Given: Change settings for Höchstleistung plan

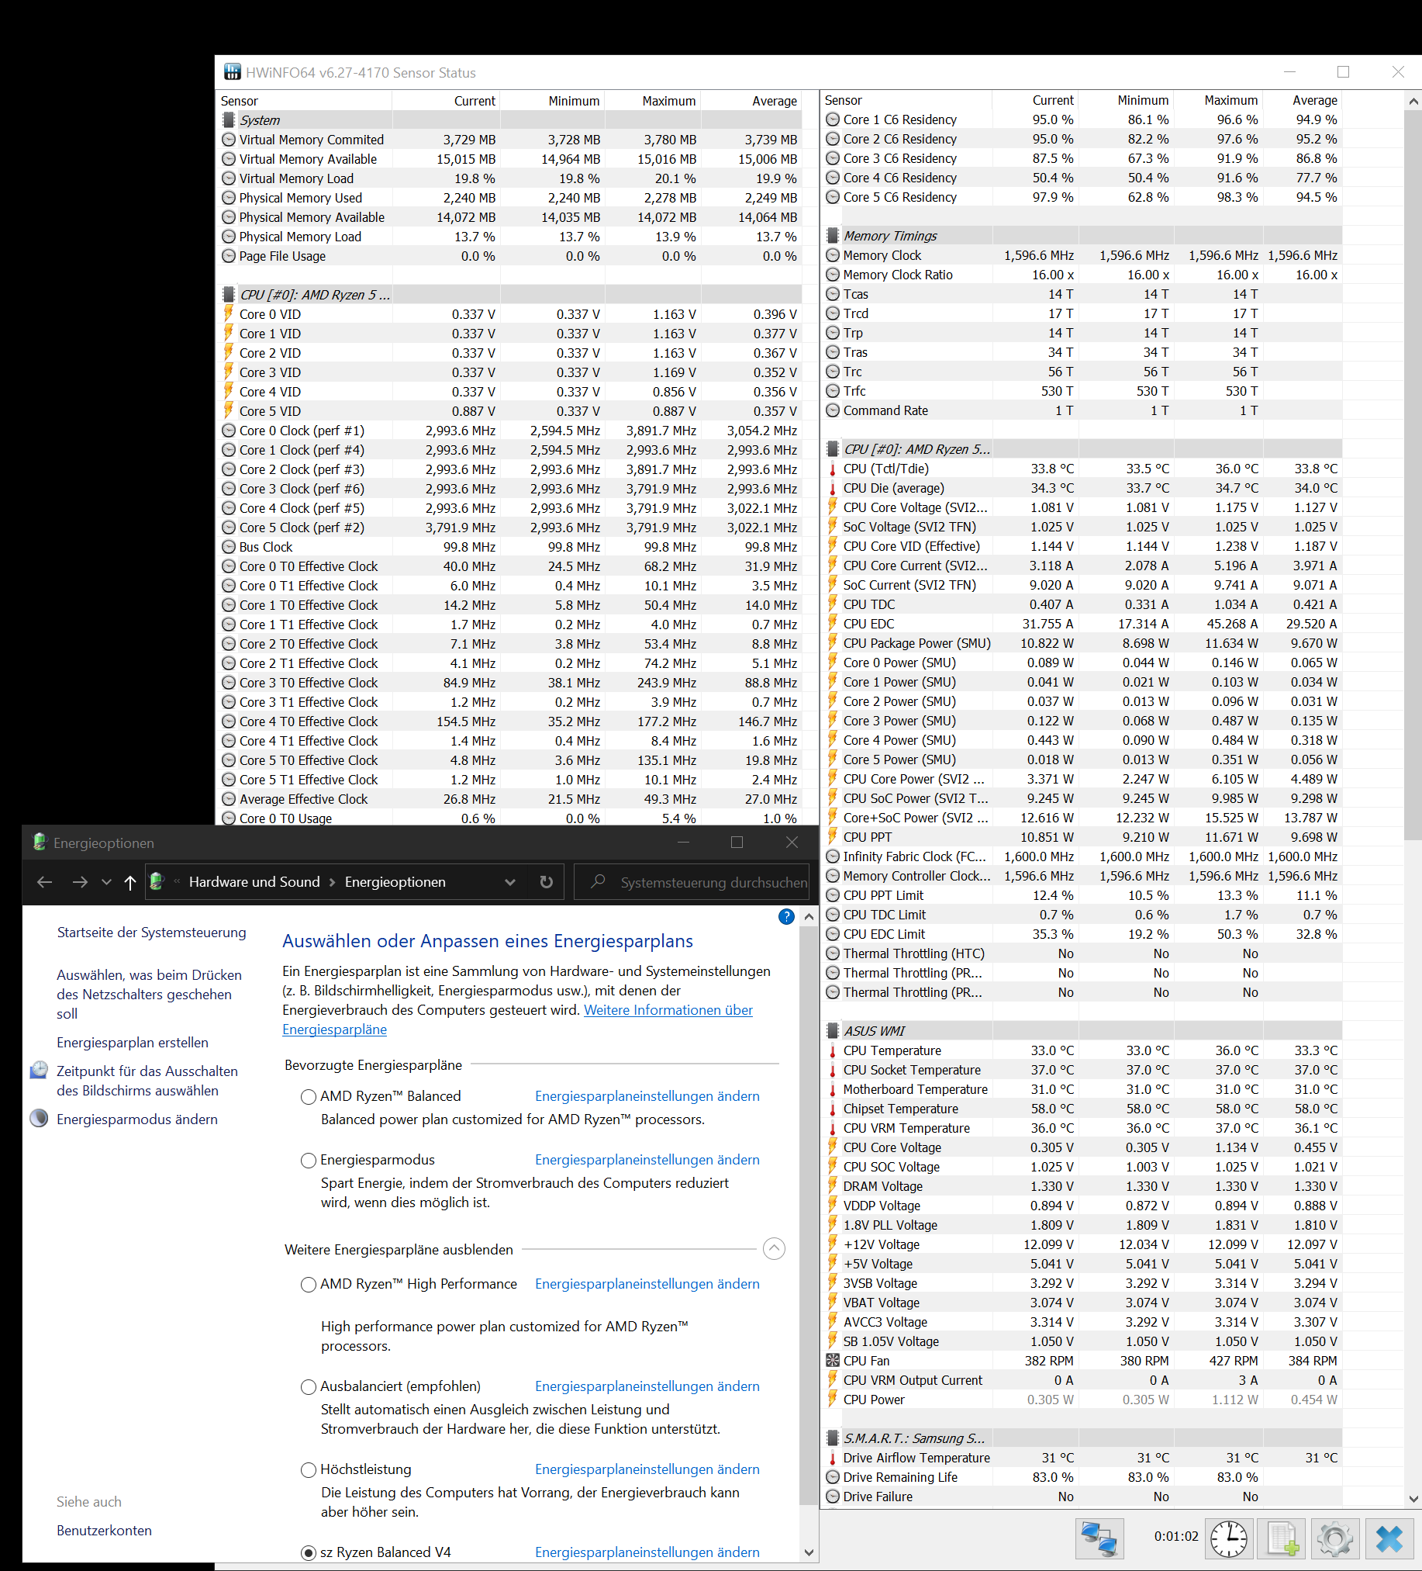Looking at the screenshot, I should (x=647, y=1469).
